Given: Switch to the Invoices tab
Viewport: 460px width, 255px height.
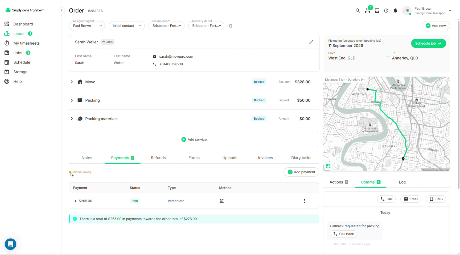Looking at the screenshot, I should (265, 158).
